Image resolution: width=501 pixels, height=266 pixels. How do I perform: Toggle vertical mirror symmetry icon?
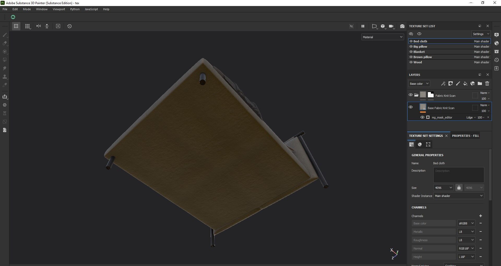(47, 26)
